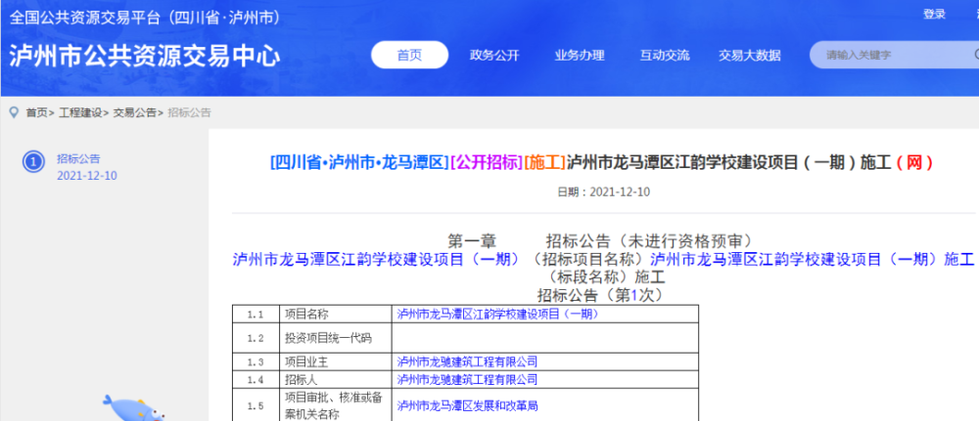Click the 泸州市公共资源交易中心 site logo
The height and width of the screenshot is (421, 979).
(144, 55)
